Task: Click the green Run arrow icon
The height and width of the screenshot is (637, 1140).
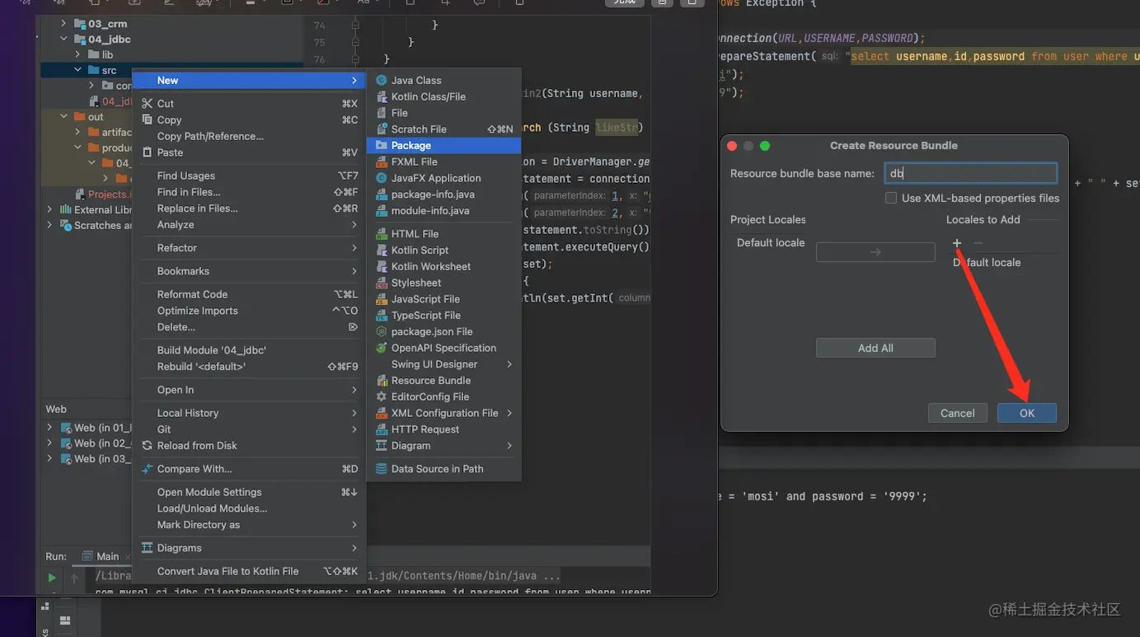Action: point(52,578)
